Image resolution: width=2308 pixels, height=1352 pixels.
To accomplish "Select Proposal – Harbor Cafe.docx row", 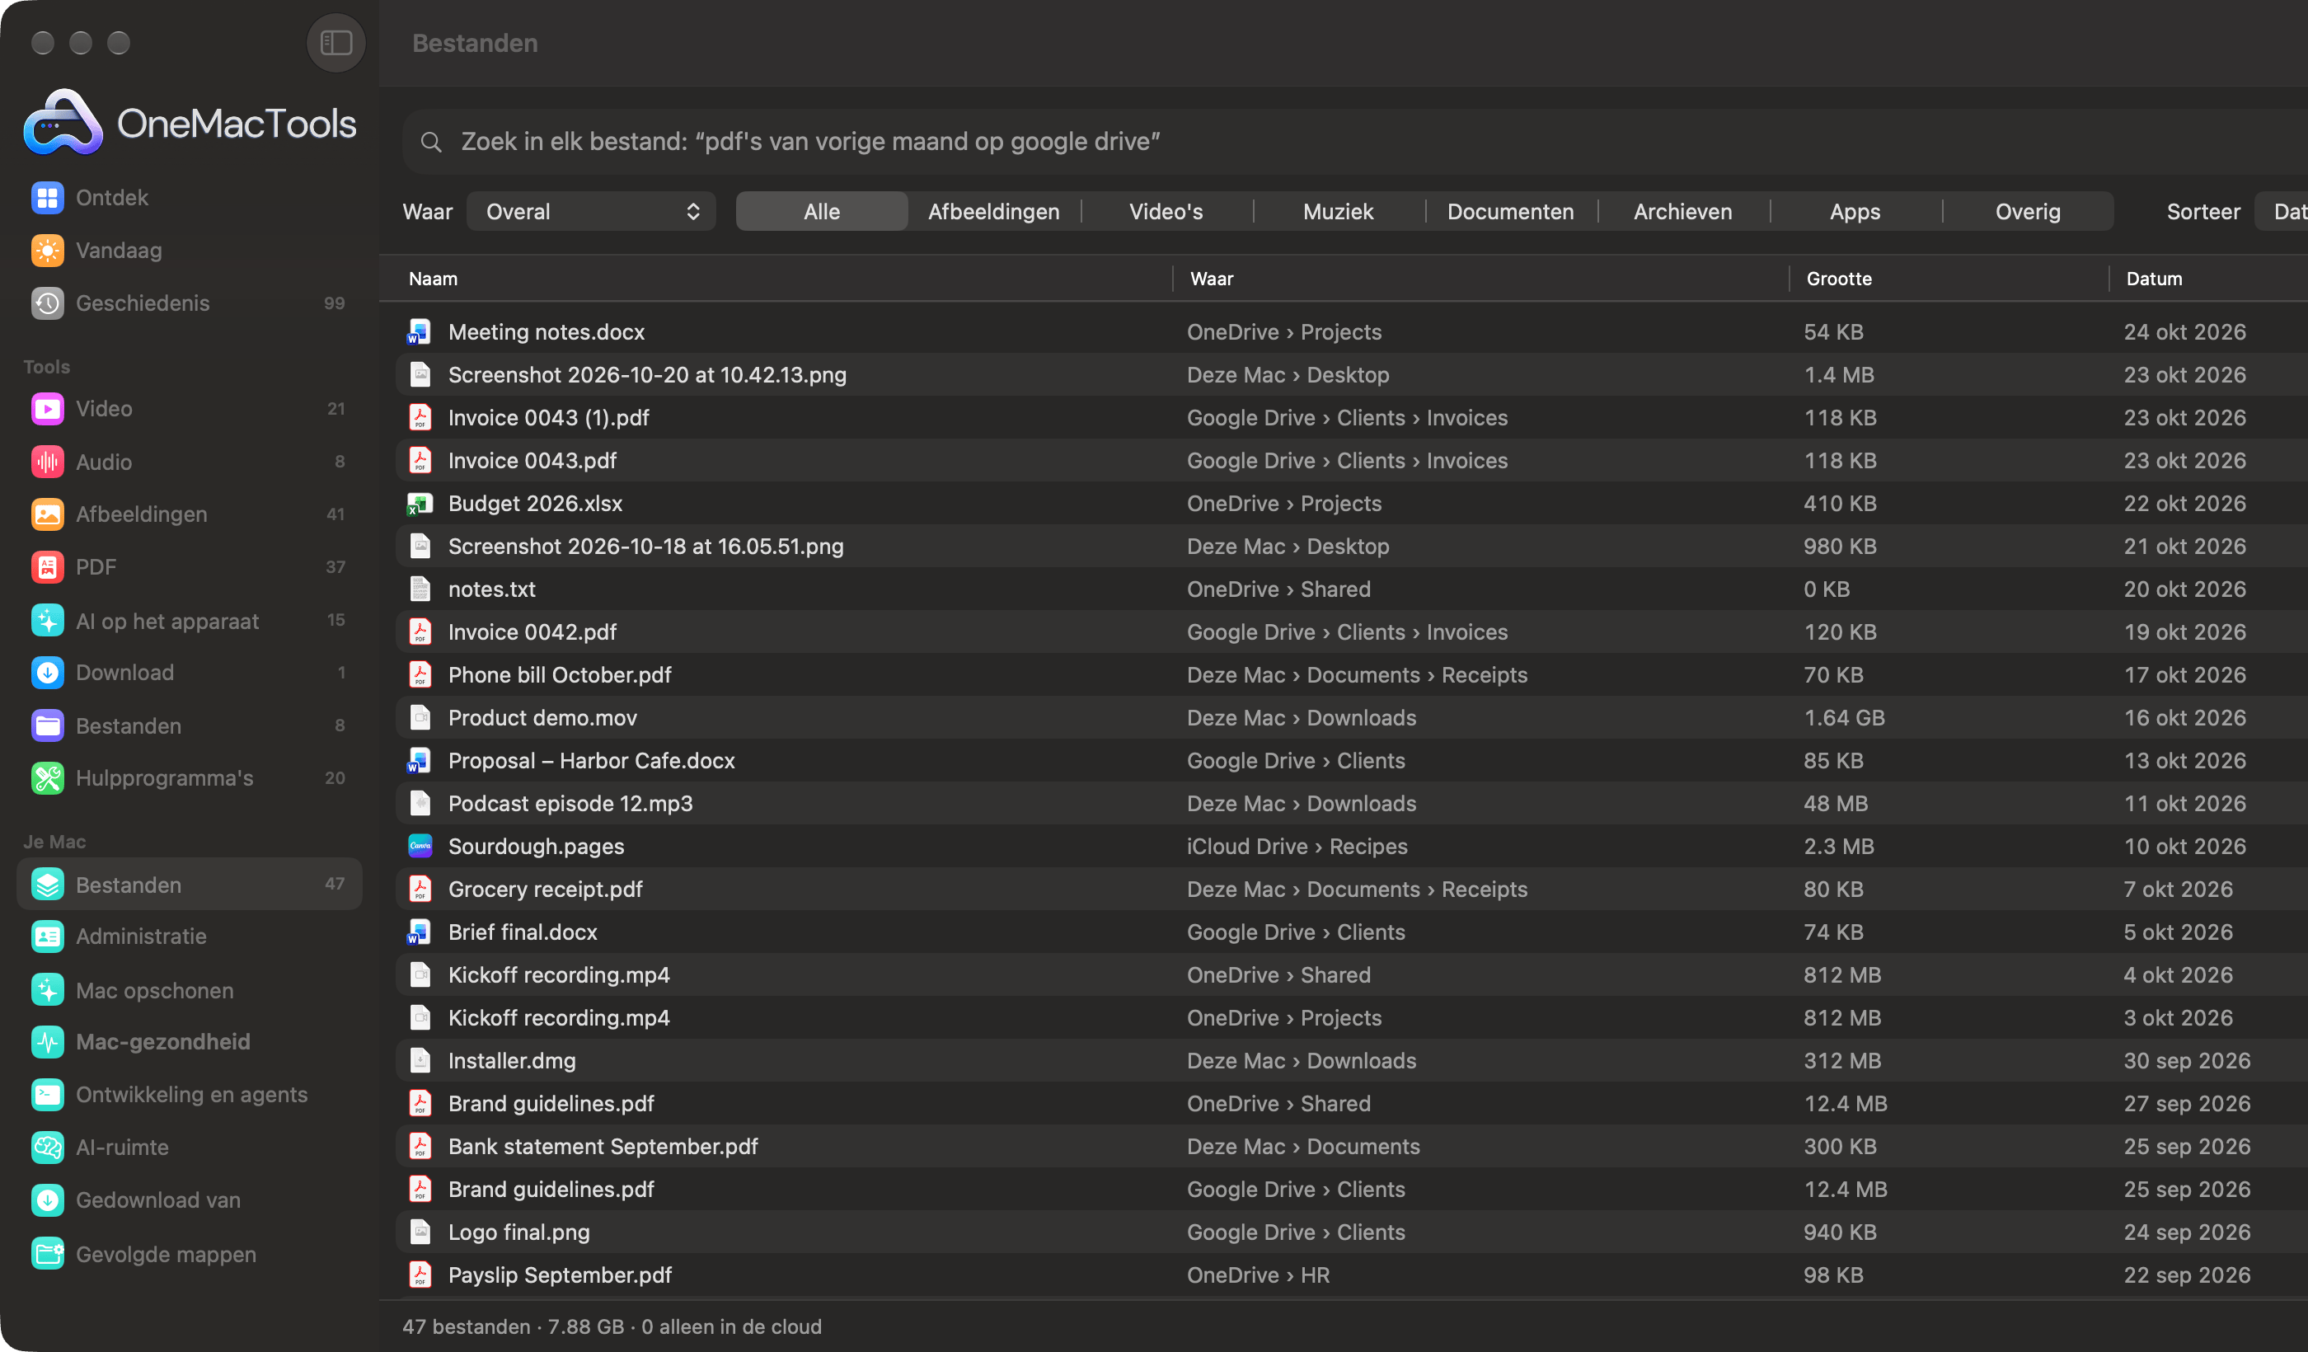I will click(x=1351, y=760).
